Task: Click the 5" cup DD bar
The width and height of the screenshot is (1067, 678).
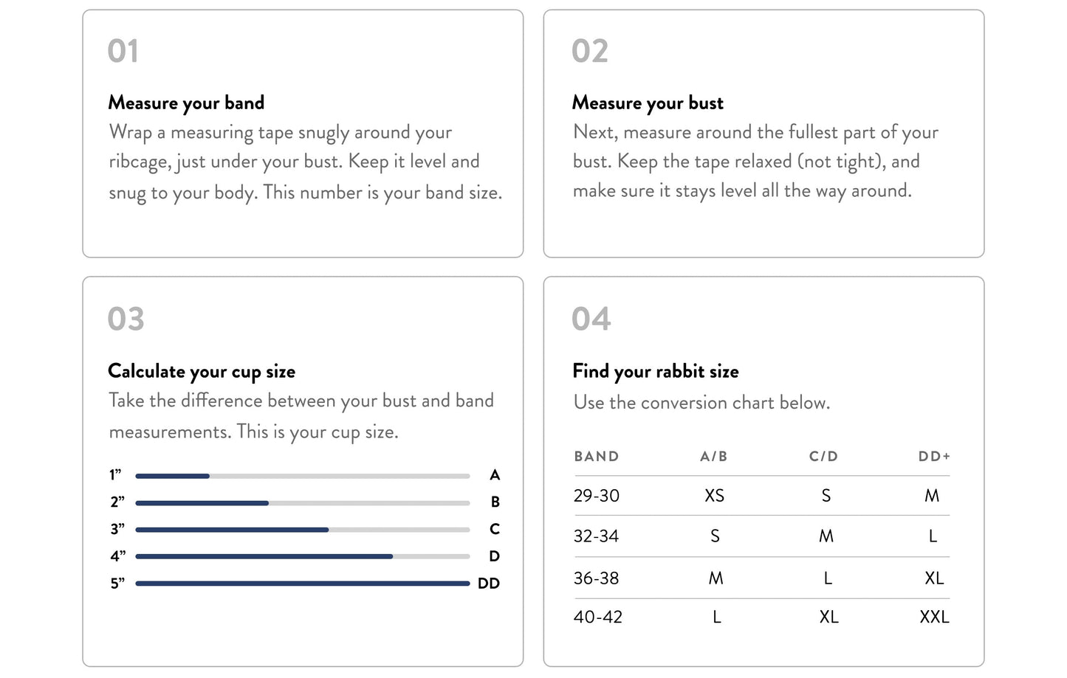Action: 303,584
